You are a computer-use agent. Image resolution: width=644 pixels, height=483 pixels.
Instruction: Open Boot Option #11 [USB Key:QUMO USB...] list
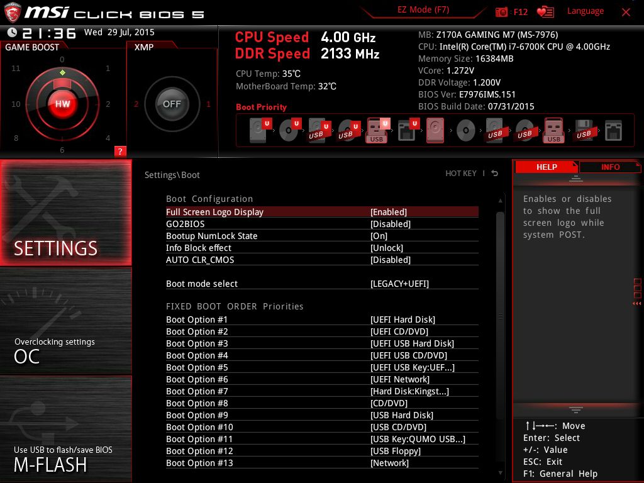[x=418, y=439]
